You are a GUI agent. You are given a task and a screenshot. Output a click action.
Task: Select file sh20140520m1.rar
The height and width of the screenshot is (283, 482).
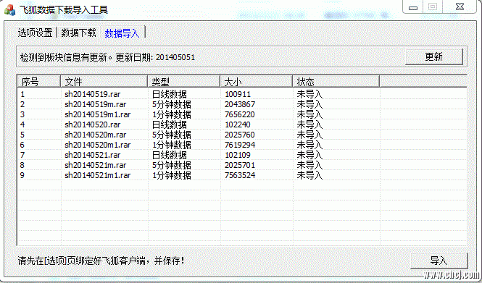97,145
